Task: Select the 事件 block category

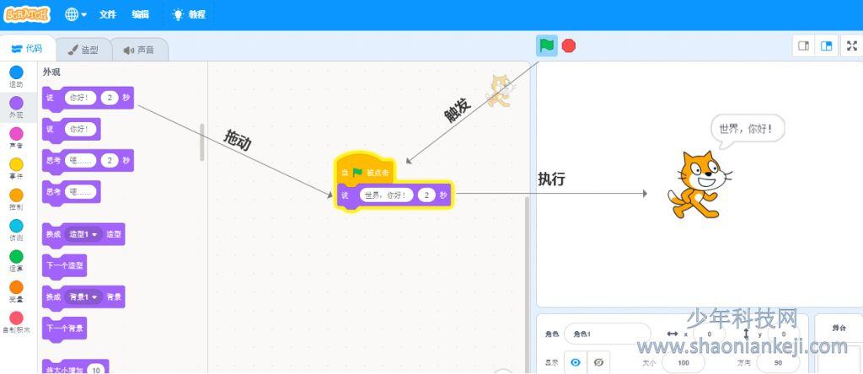Action: [x=17, y=168]
